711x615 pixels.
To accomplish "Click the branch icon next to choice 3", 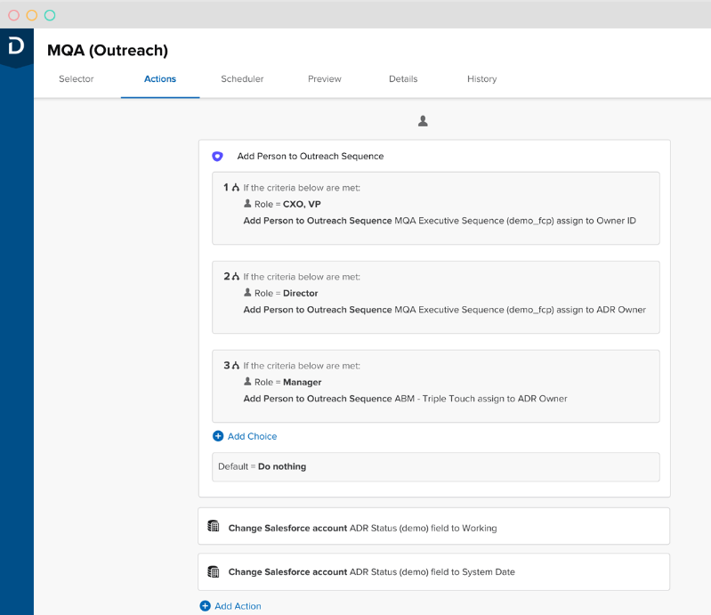I will point(235,365).
